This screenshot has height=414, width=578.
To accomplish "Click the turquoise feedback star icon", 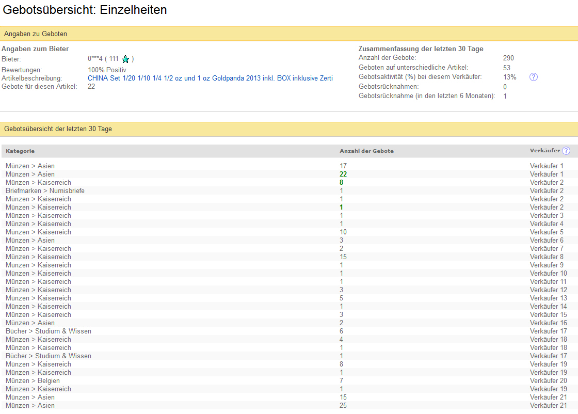I will pyautogui.click(x=125, y=59).
